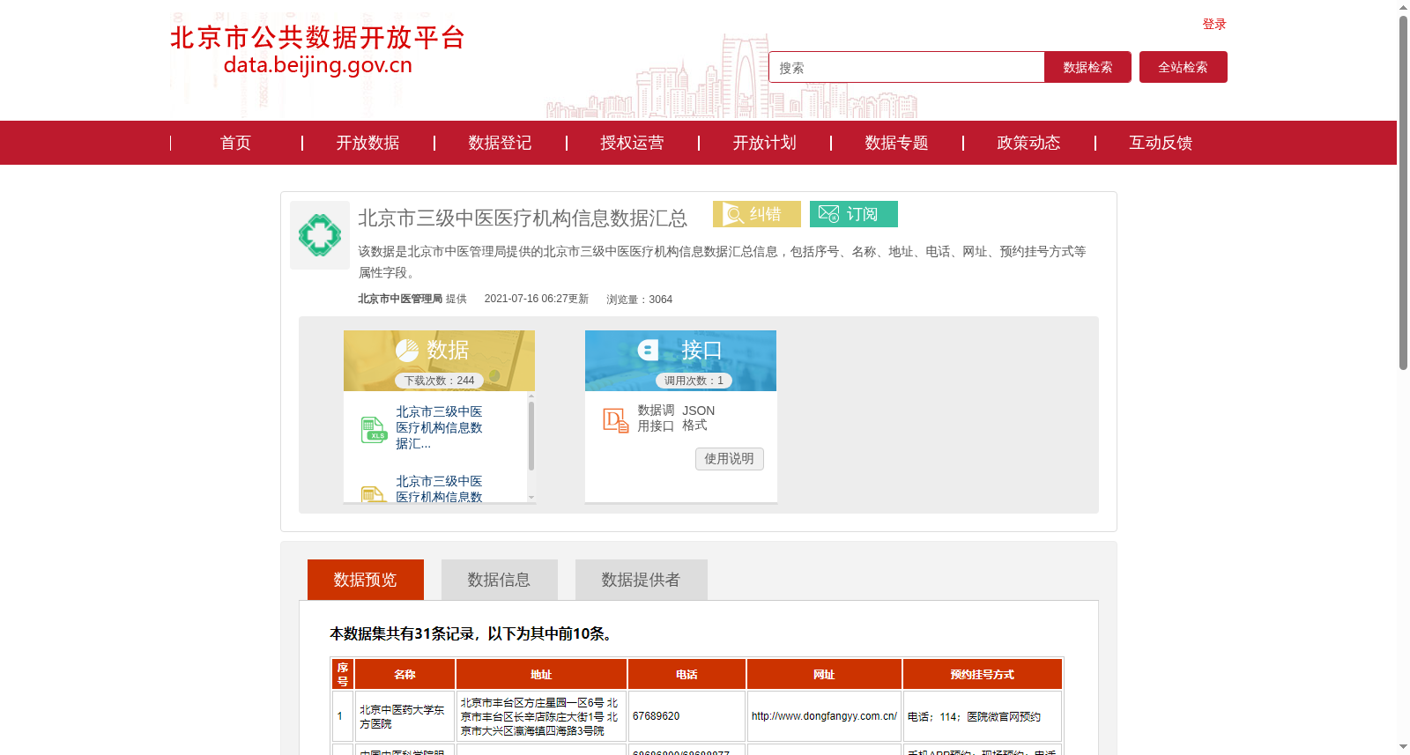
Task: Click the 数据调用接口 document icon
Action: (x=616, y=420)
